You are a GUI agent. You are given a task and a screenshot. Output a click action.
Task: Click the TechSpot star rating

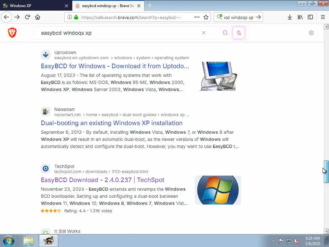(x=51, y=211)
